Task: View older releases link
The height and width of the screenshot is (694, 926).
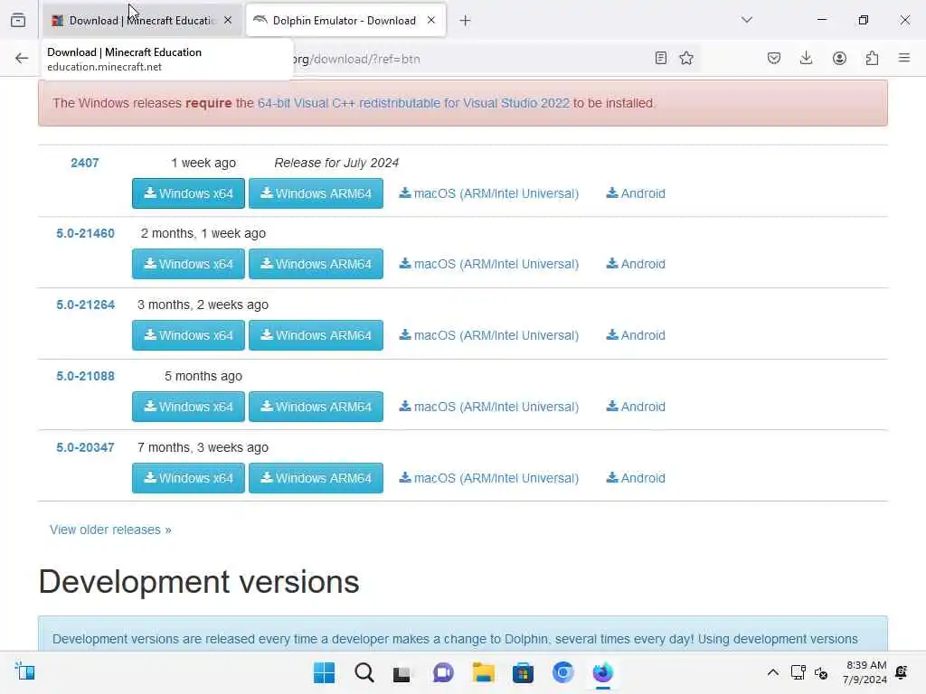Action: (x=110, y=530)
